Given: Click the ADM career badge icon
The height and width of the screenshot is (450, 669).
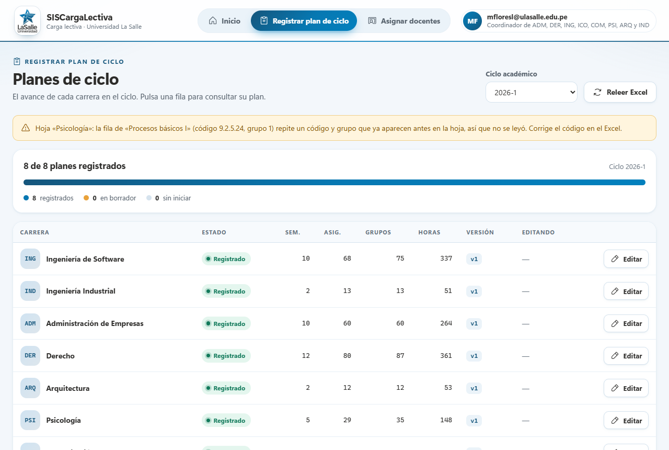Looking at the screenshot, I should (x=30, y=323).
